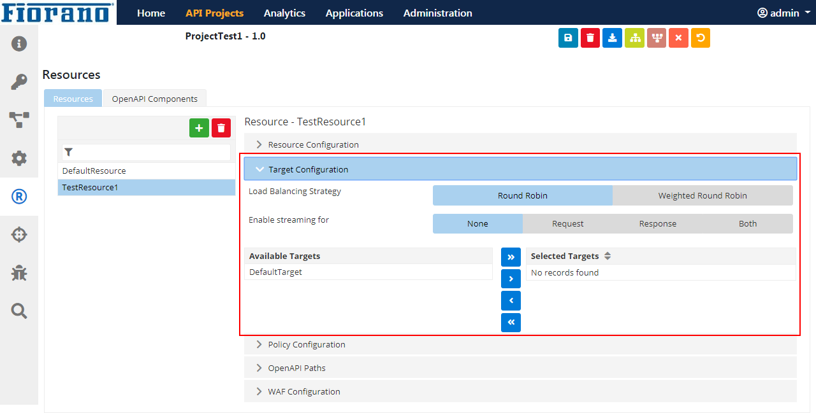Open the key icon in the sidebar
Viewport: 816px width, 413px height.
point(19,82)
